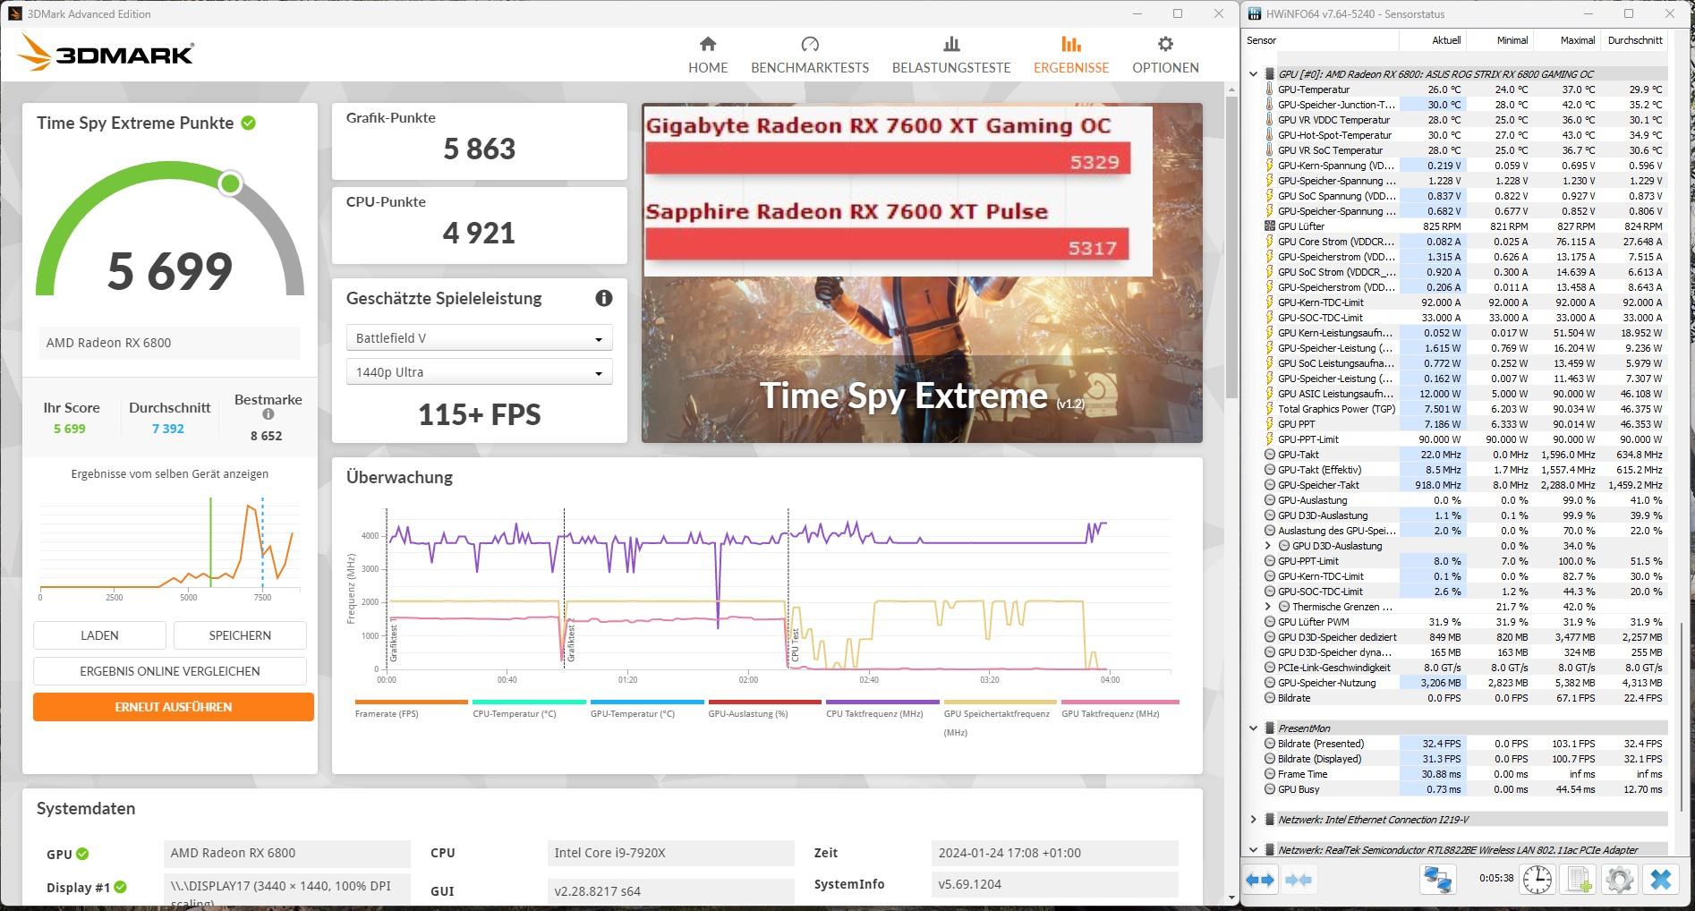Select the GPU-Speicher-Takt sensor row
Image resolution: width=1695 pixels, height=911 pixels.
(1464, 485)
